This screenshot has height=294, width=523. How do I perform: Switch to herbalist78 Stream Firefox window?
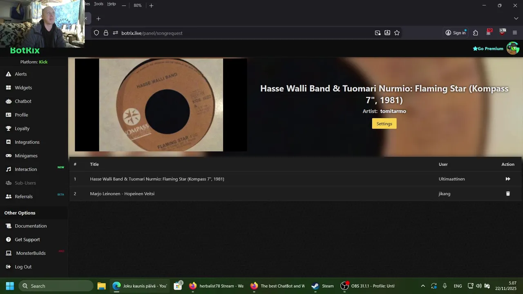(216, 286)
